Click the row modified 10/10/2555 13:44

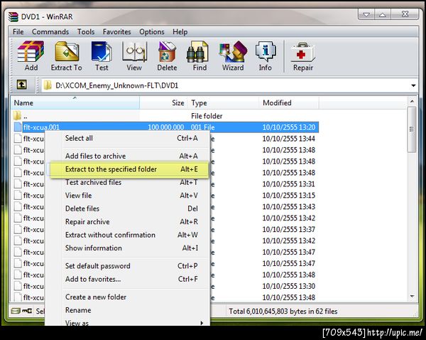288,139
